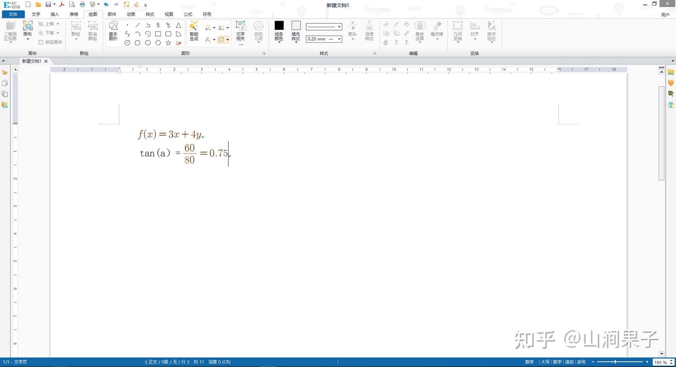This screenshot has width=676, height=367.
Task: Pick the flask shape in the shapes gallery
Action: click(178, 25)
